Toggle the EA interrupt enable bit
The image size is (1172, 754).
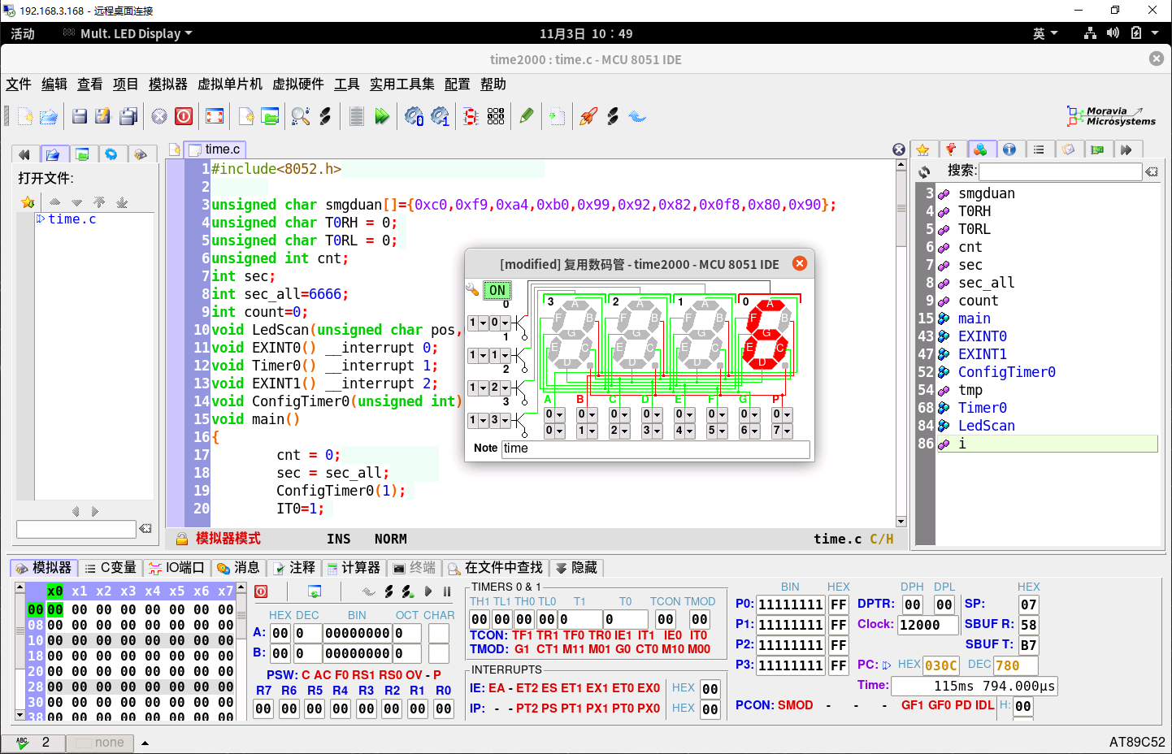coord(497,688)
